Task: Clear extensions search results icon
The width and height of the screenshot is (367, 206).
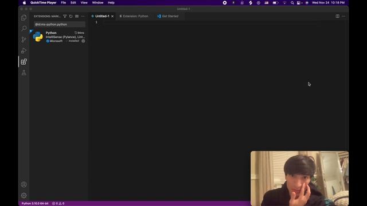Action: (77, 17)
